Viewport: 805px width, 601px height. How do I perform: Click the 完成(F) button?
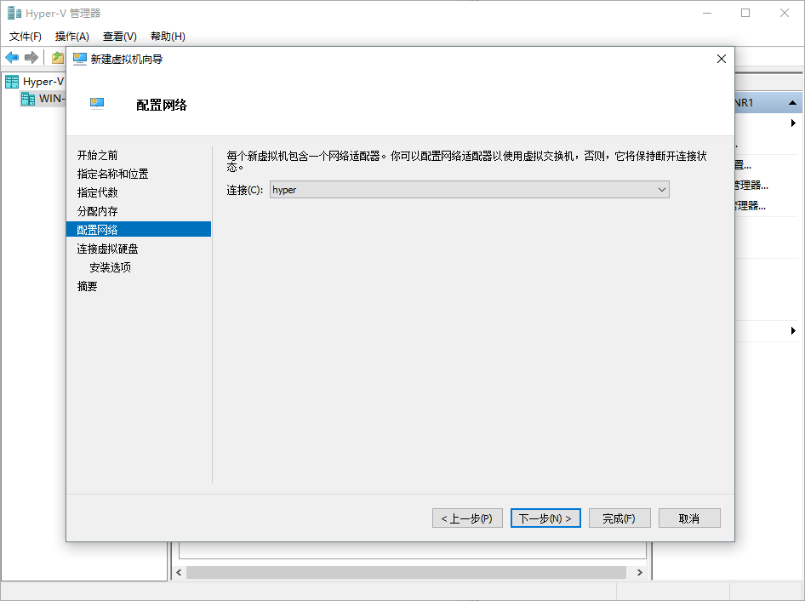pyautogui.click(x=619, y=518)
